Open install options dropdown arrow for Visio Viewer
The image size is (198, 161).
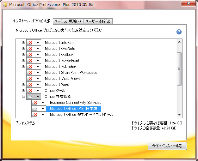38,79
